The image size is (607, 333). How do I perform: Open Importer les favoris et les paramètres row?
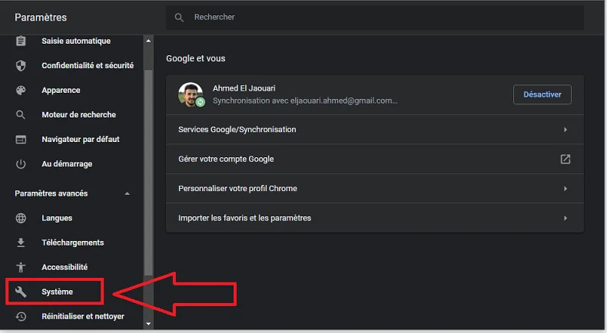point(375,218)
